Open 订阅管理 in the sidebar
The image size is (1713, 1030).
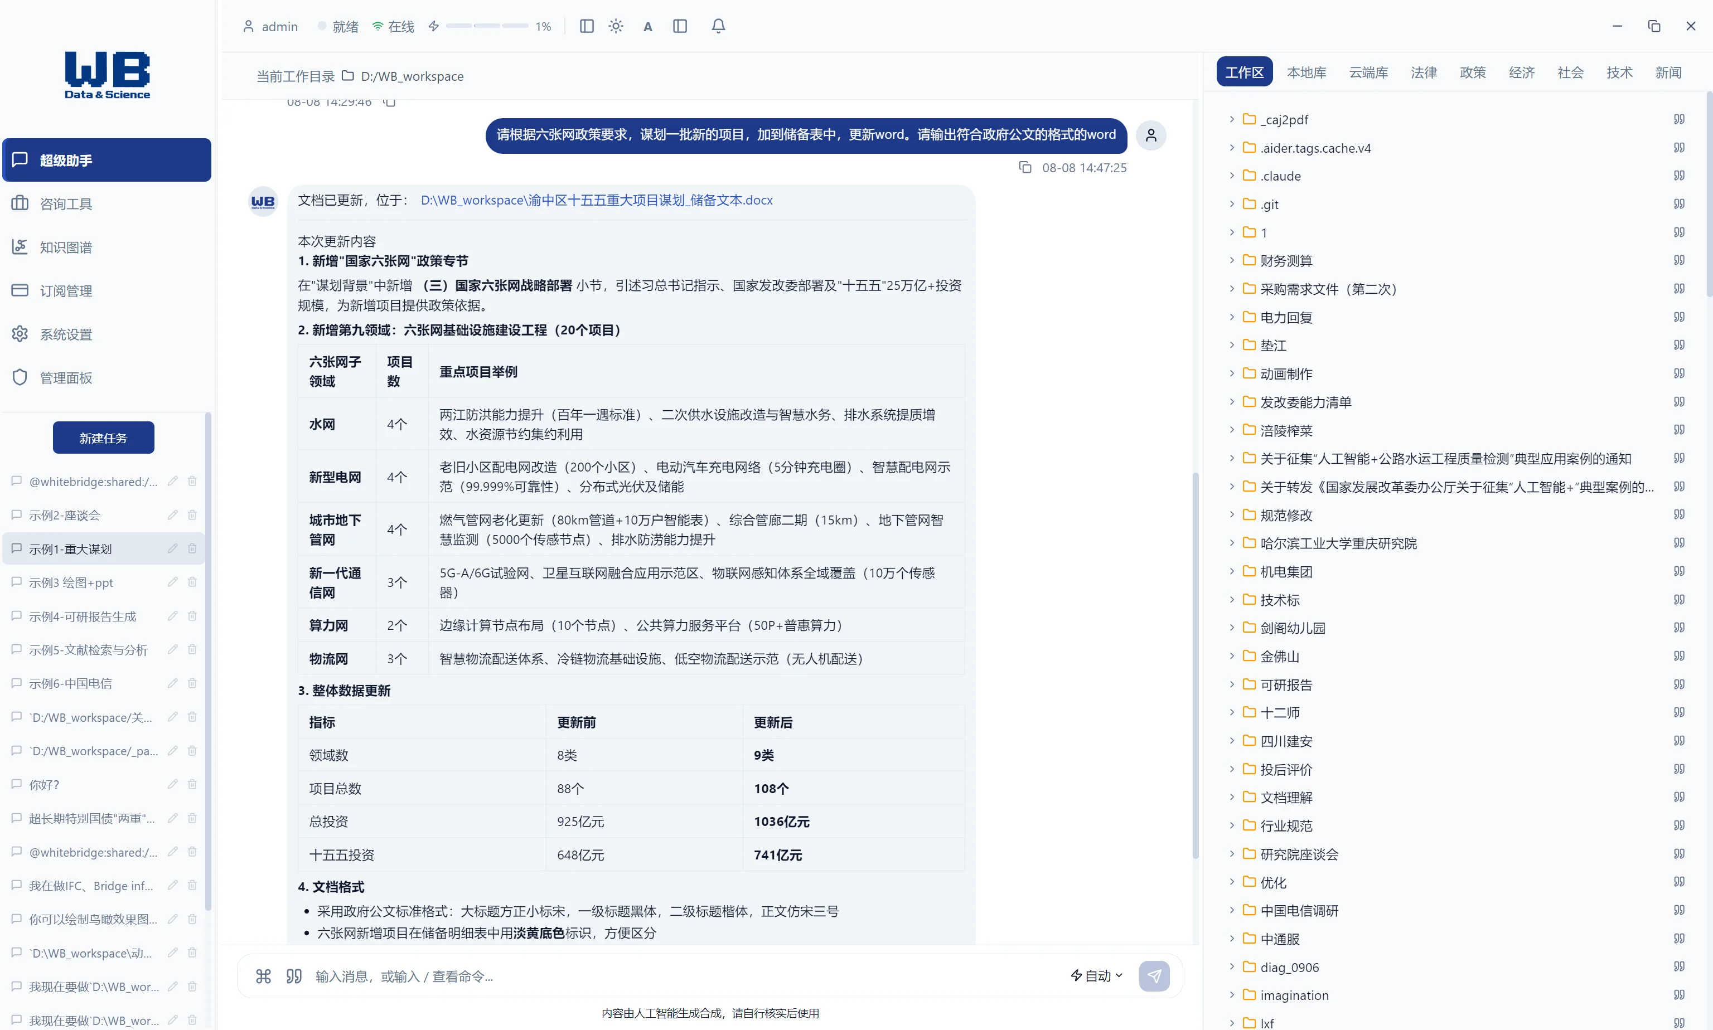(x=107, y=291)
